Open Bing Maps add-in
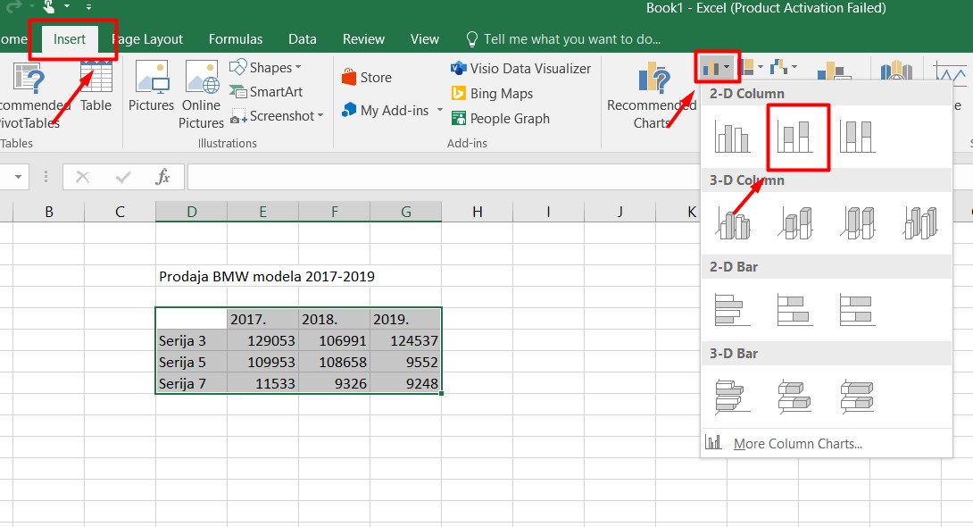The width and height of the screenshot is (973, 527). point(492,93)
